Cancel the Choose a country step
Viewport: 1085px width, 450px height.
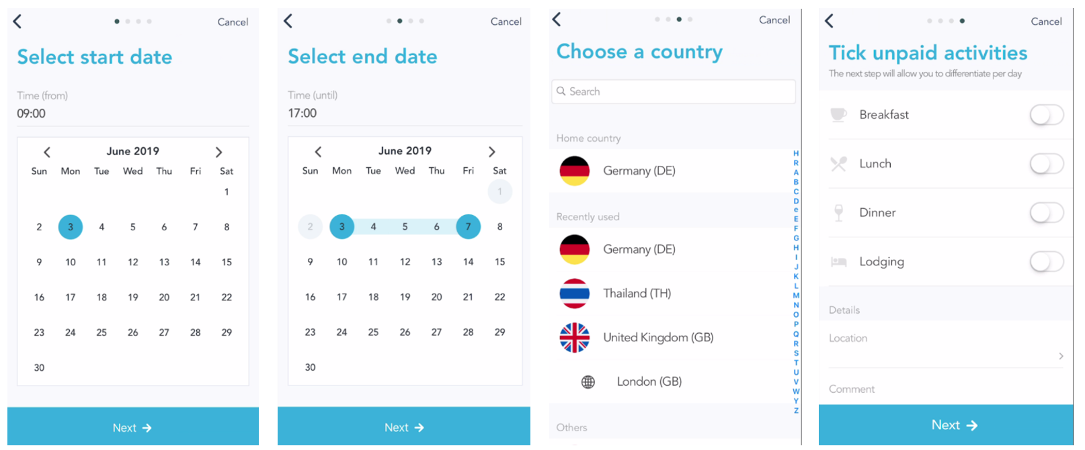774,20
